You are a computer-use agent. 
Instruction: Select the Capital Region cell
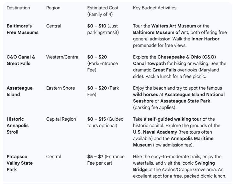point(62,119)
